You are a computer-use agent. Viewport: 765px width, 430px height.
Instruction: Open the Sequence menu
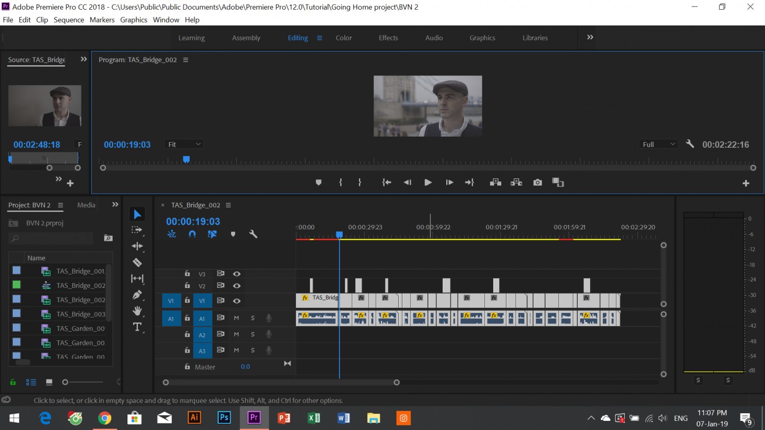(69, 20)
